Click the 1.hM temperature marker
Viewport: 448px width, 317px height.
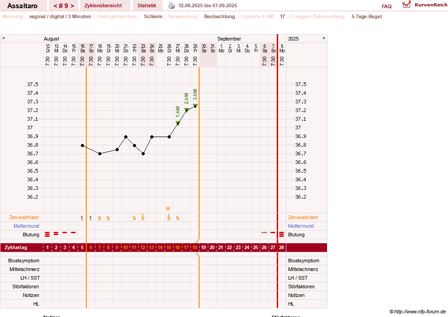[x=178, y=123]
